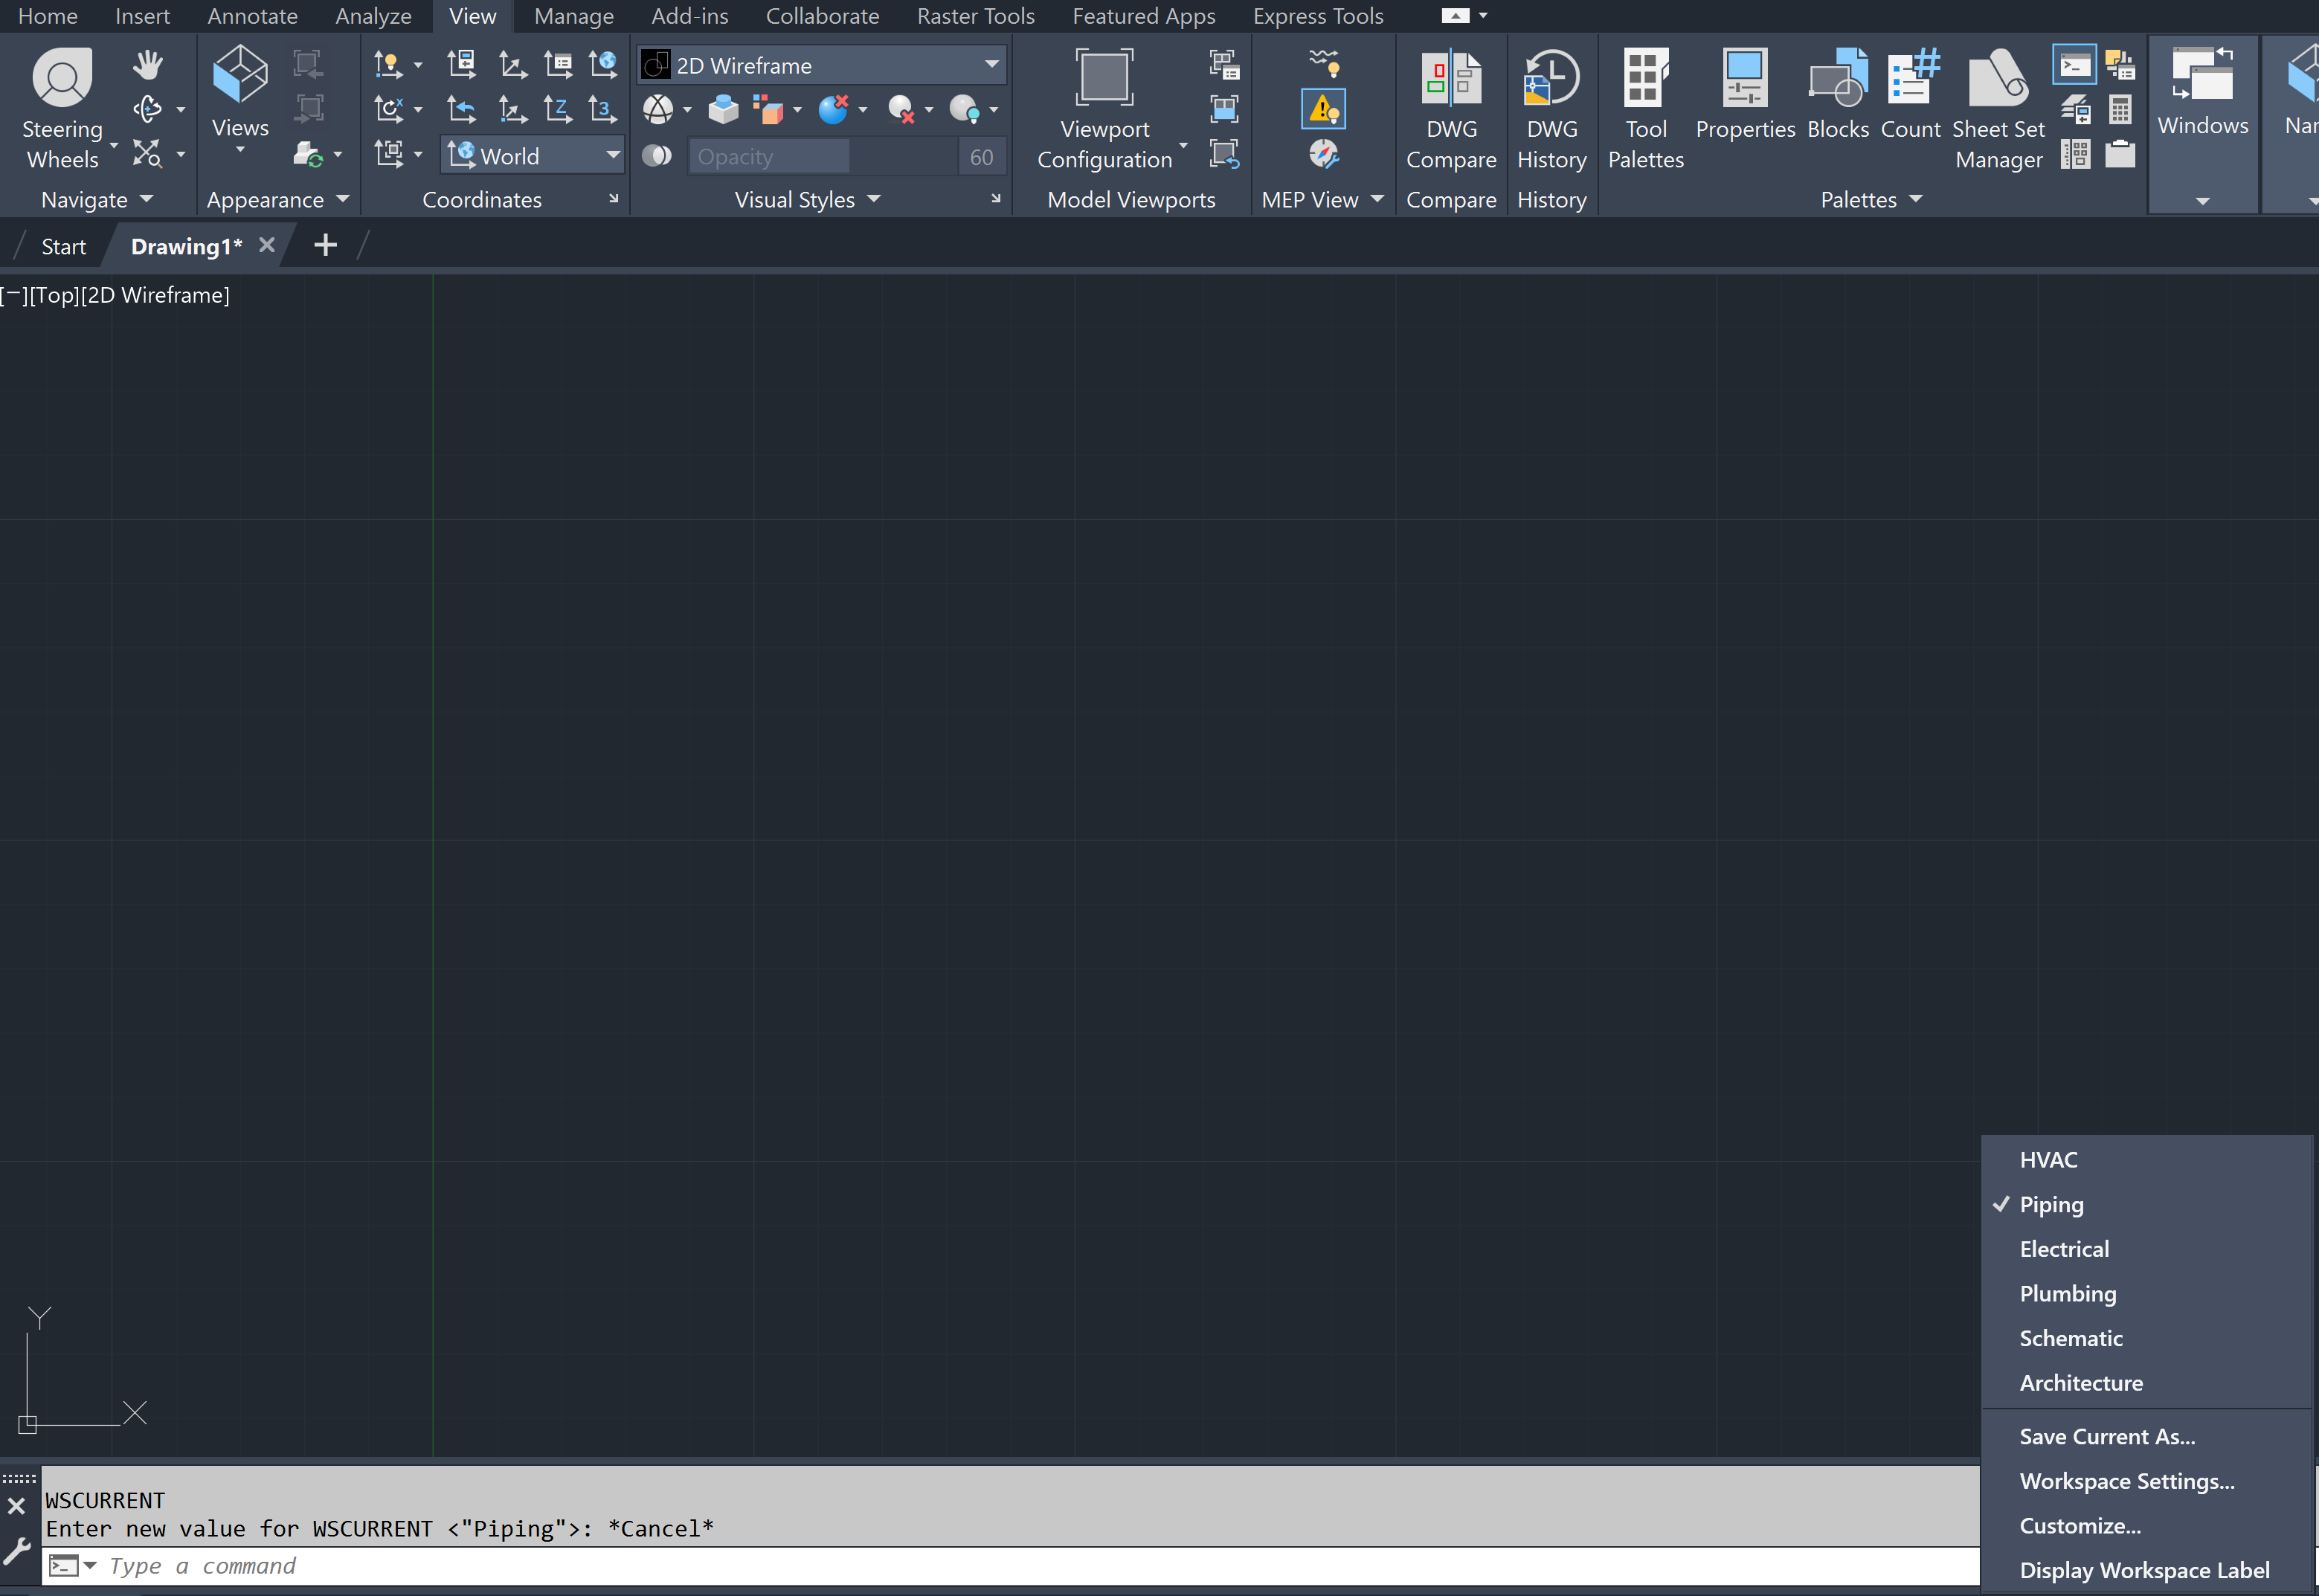
Task: Open the Sheet Set Manager
Action: click(1997, 105)
